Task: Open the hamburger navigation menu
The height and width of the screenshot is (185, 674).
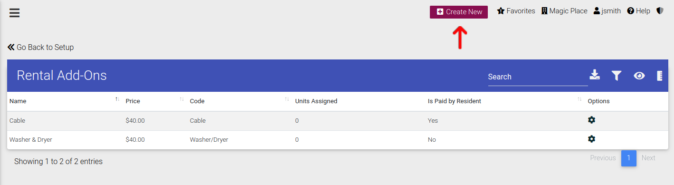Action: click(15, 12)
